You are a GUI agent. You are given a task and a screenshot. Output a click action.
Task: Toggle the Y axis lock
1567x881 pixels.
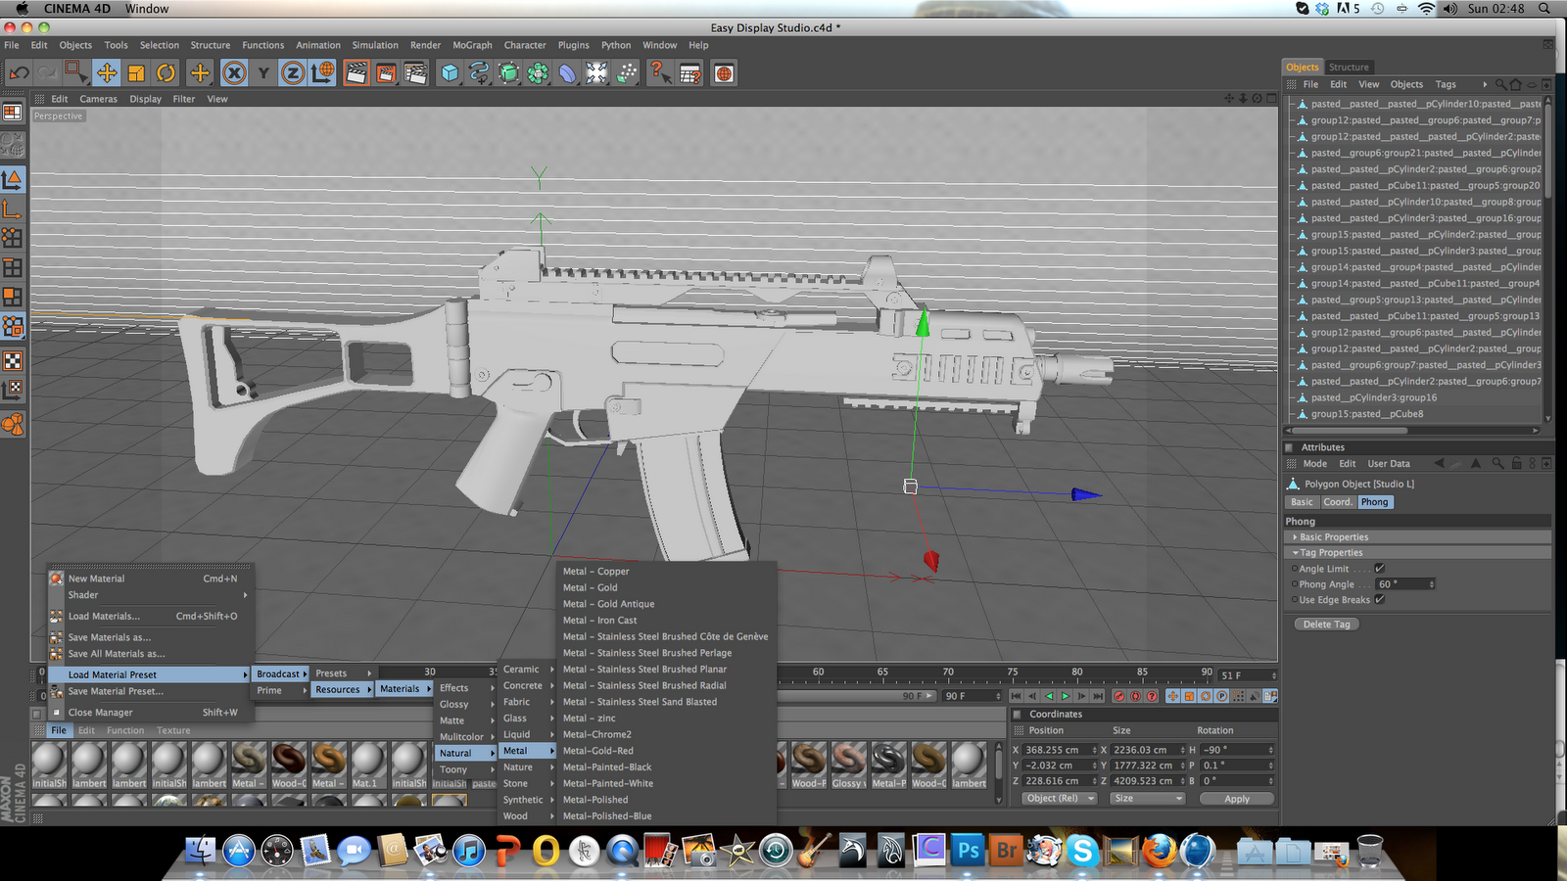click(x=263, y=72)
